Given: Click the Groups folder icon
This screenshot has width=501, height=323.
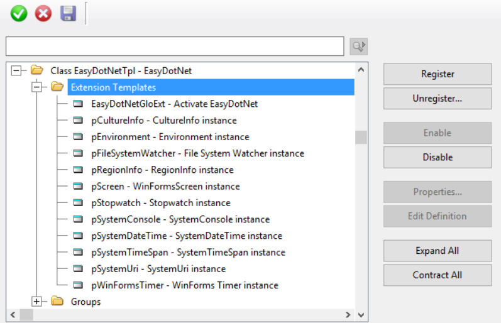Looking at the screenshot, I should click(57, 300).
